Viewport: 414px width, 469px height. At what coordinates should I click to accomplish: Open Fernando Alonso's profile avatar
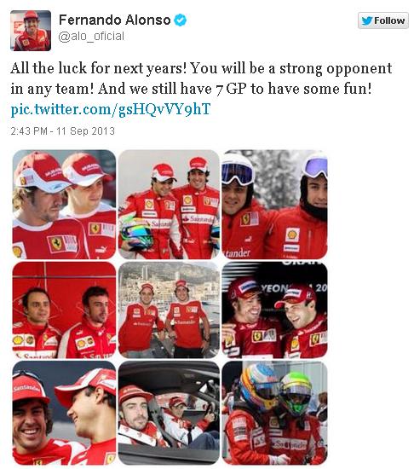31,31
